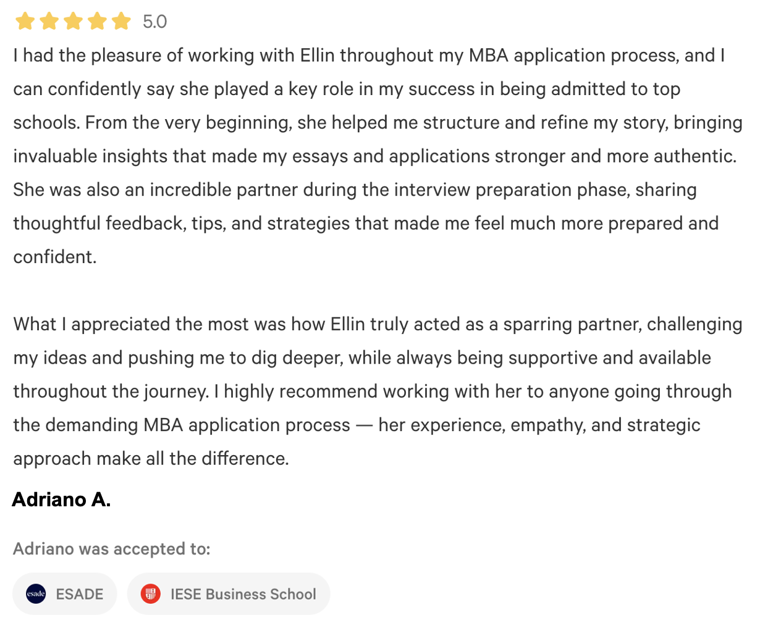Click the red IESE Business School logo

pos(150,594)
